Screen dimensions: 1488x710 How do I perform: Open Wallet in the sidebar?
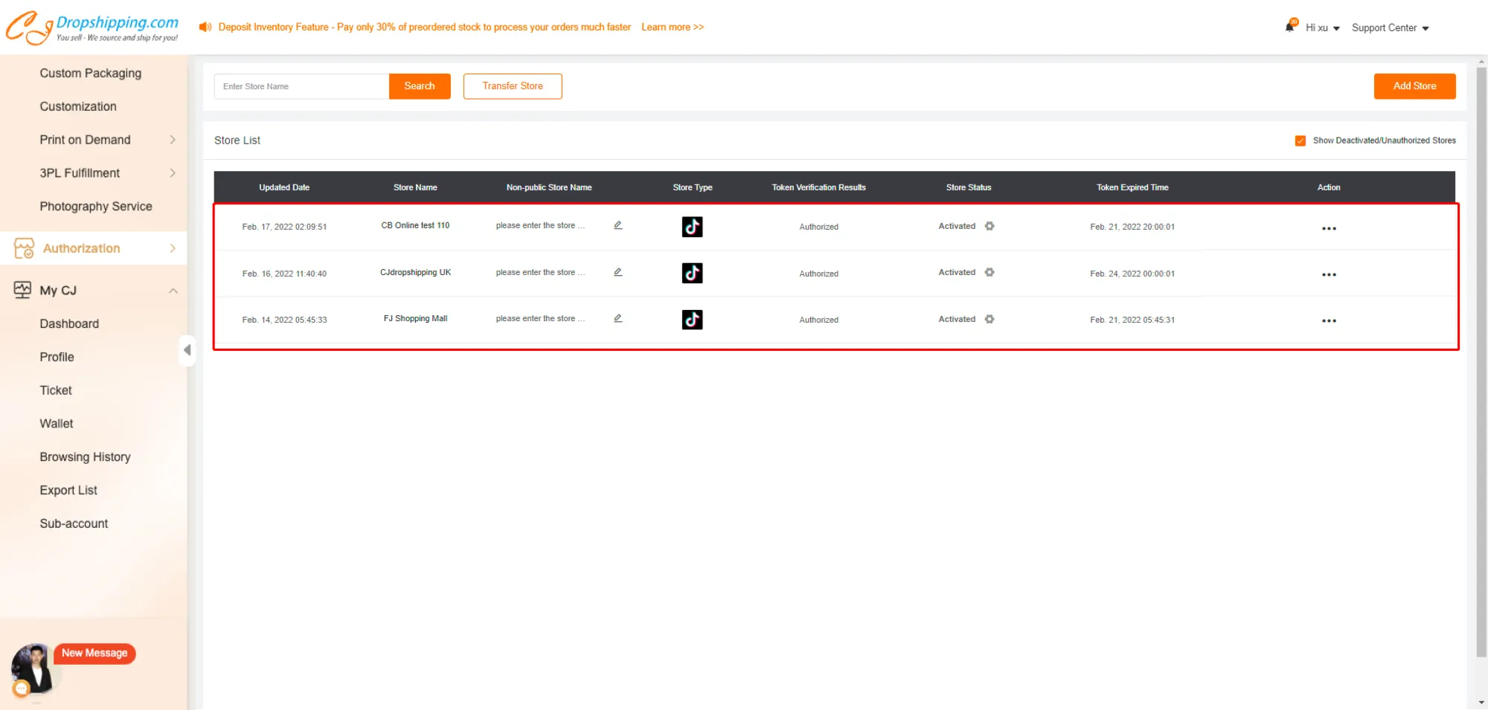(x=57, y=424)
